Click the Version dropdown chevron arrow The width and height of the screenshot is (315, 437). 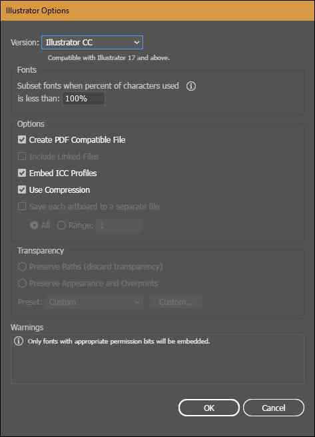coord(137,42)
